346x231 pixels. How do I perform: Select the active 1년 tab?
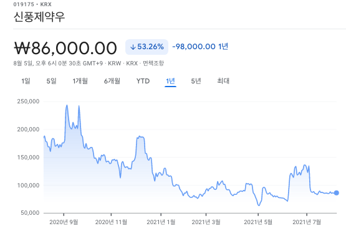coord(170,81)
